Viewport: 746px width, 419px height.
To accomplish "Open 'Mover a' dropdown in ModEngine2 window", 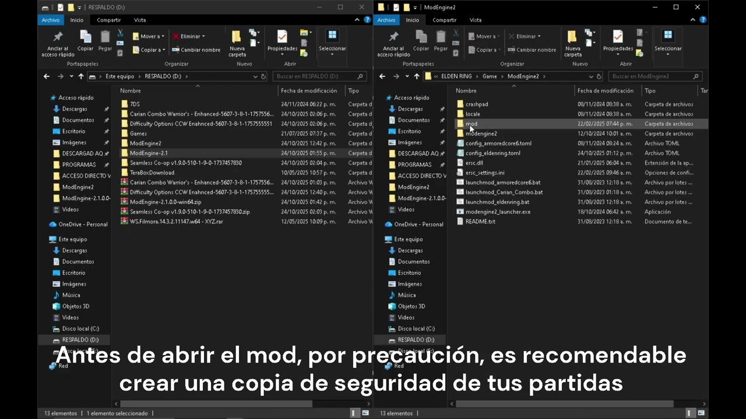I will pyautogui.click(x=484, y=36).
